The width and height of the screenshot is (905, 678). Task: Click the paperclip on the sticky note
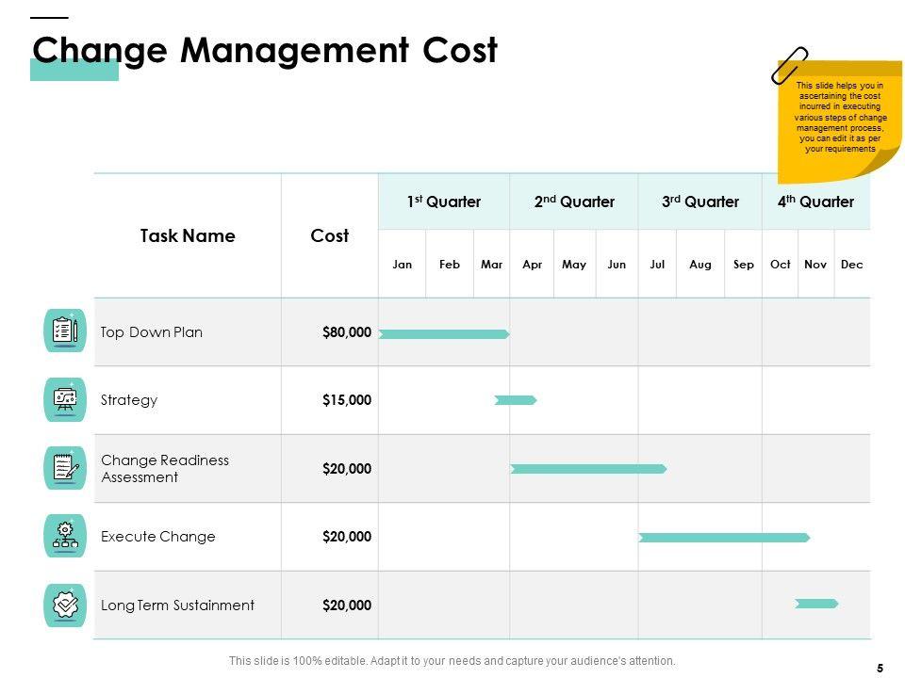(789, 64)
